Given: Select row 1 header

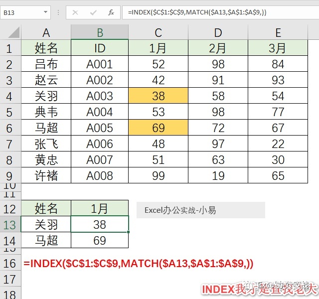Looking at the screenshot, I should 10,48.
